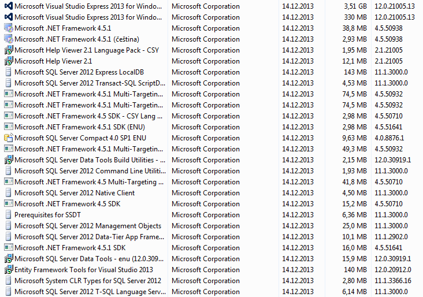423x297 pixels.
Task: Click the size value 49,3 MB
Action: click(354, 149)
